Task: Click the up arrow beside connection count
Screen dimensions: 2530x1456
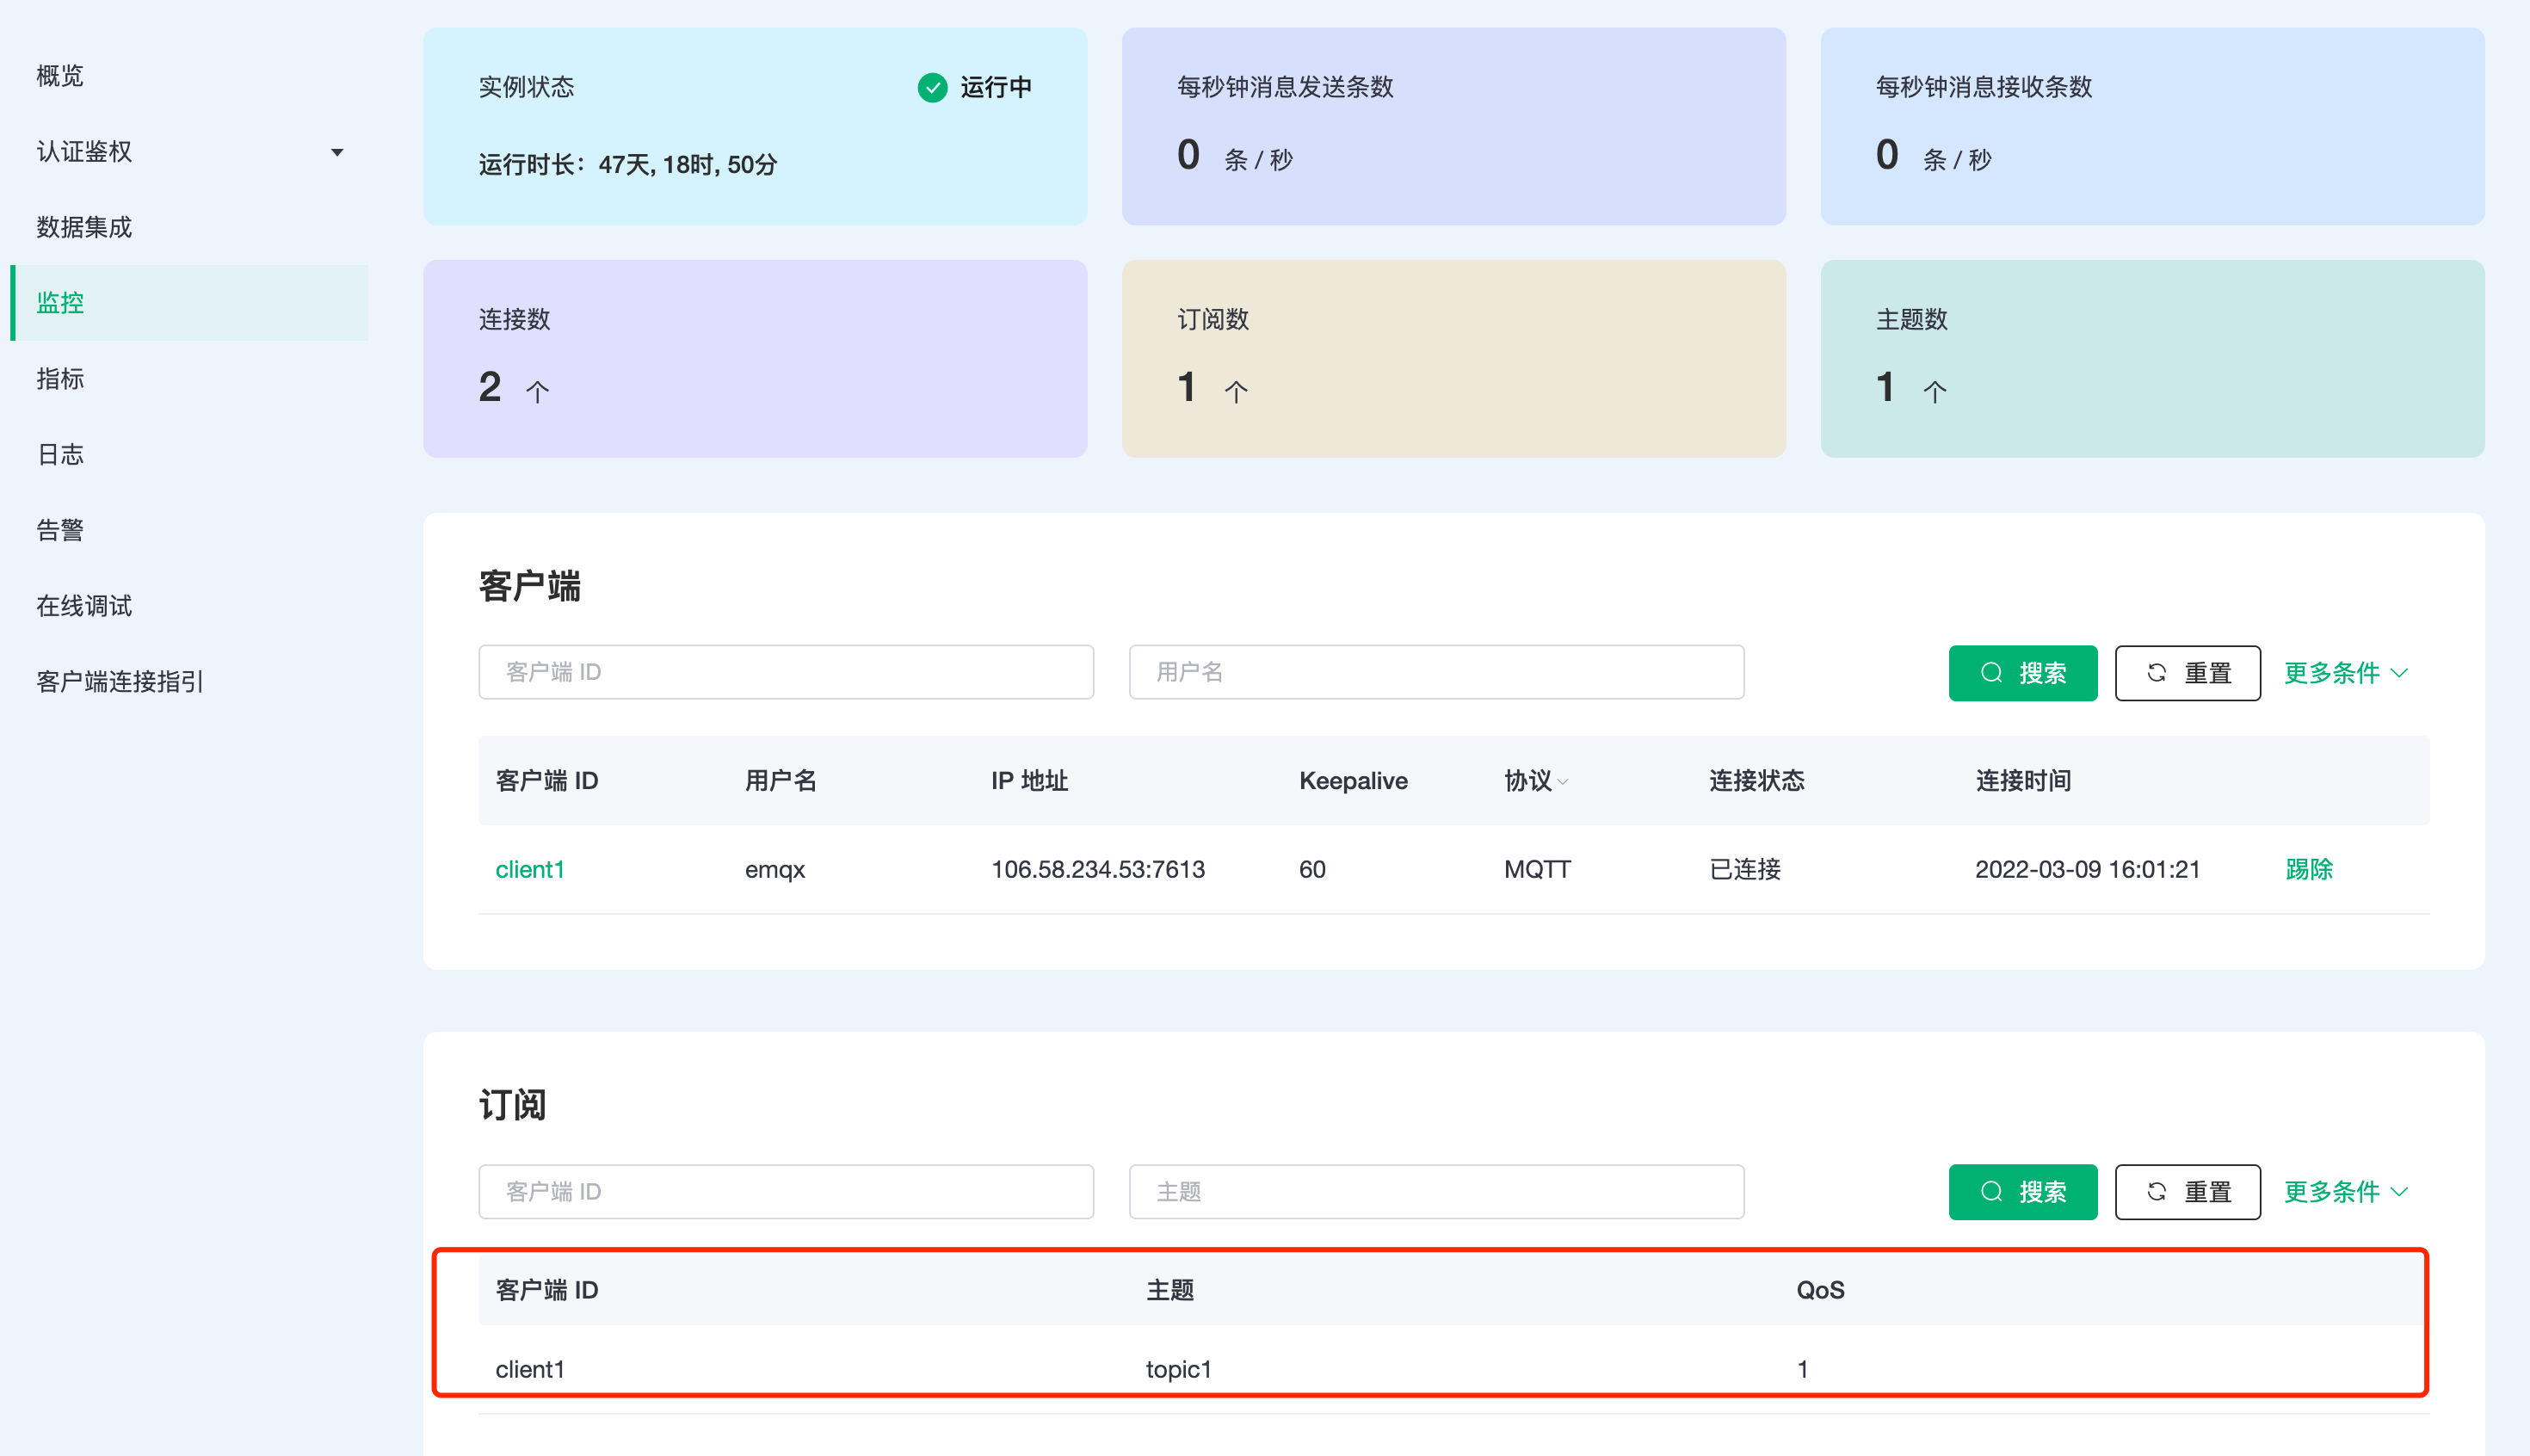Action: click(537, 391)
